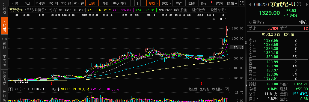Expand the 更多周期 dropdown

pos(121,3)
